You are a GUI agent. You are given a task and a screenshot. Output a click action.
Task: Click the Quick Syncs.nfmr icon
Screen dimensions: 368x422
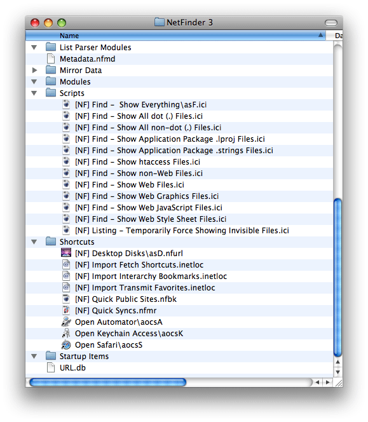66,310
